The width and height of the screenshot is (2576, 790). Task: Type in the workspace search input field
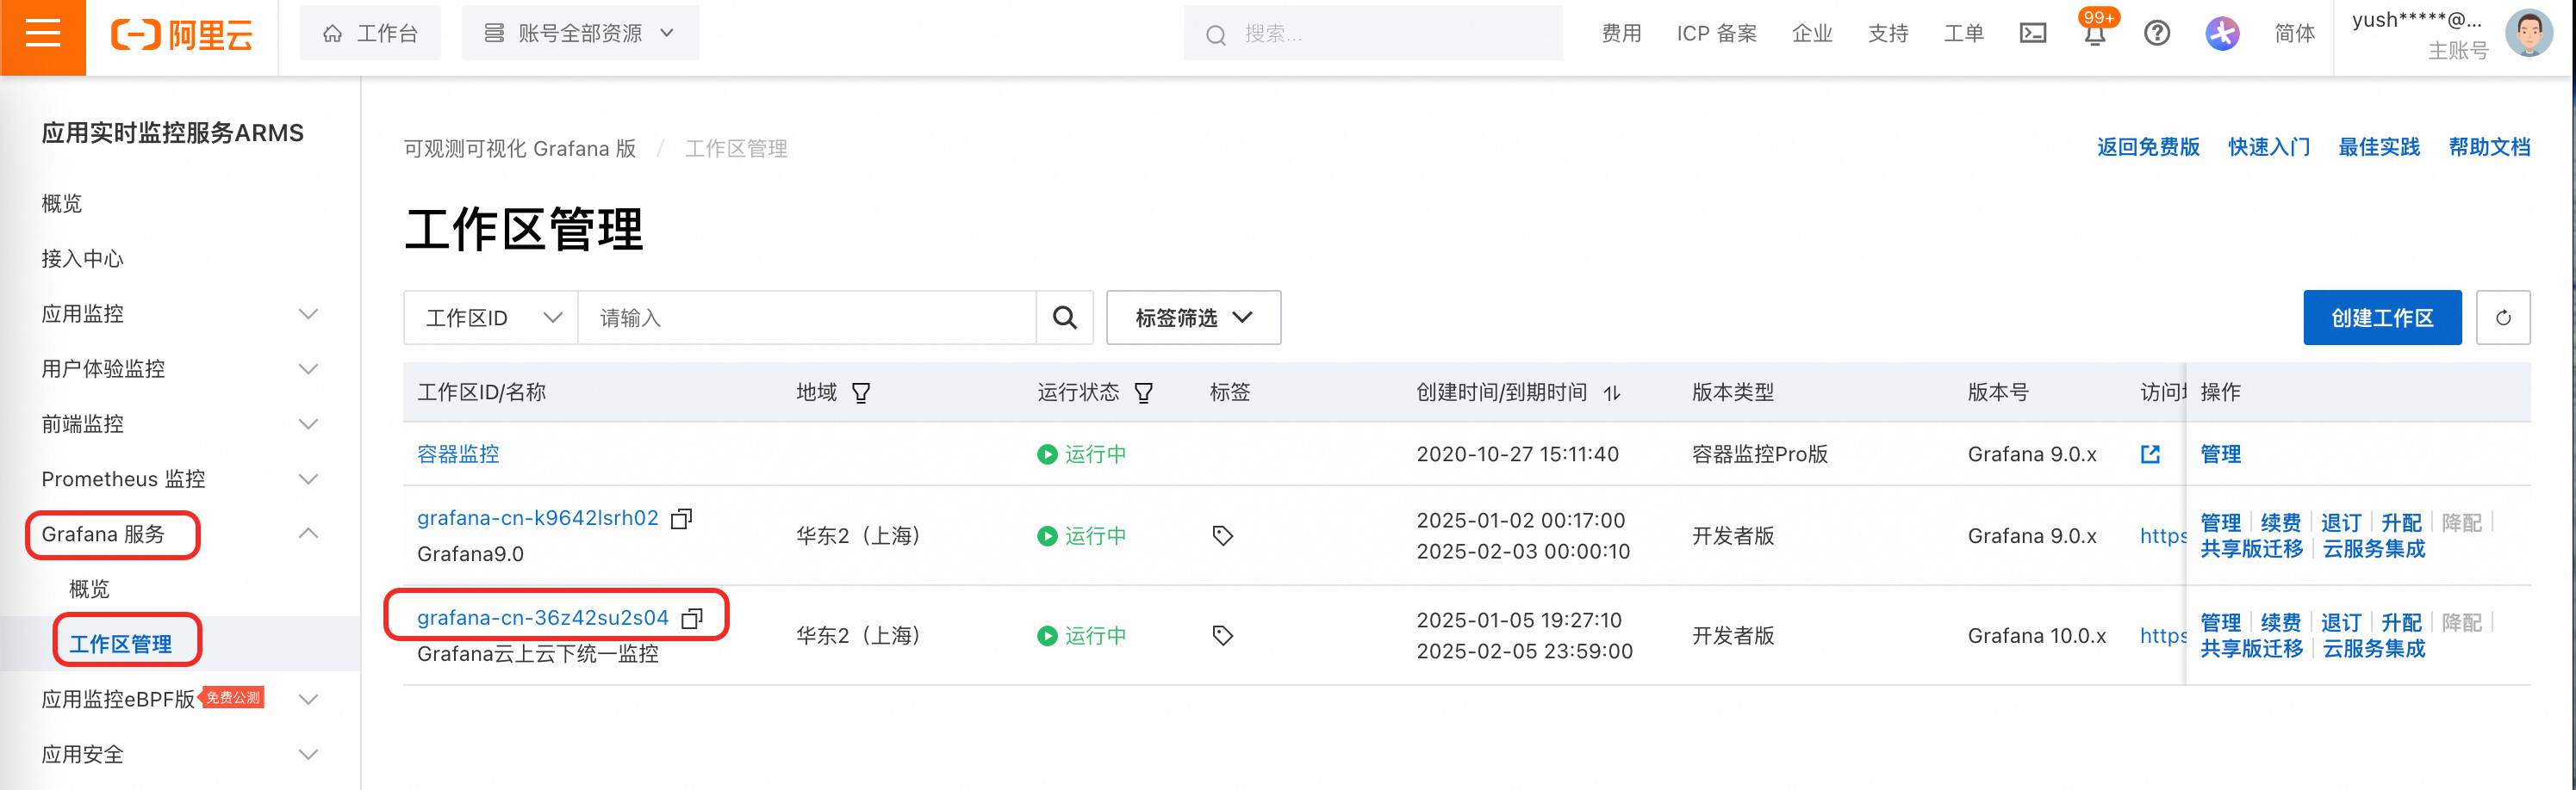click(x=806, y=318)
